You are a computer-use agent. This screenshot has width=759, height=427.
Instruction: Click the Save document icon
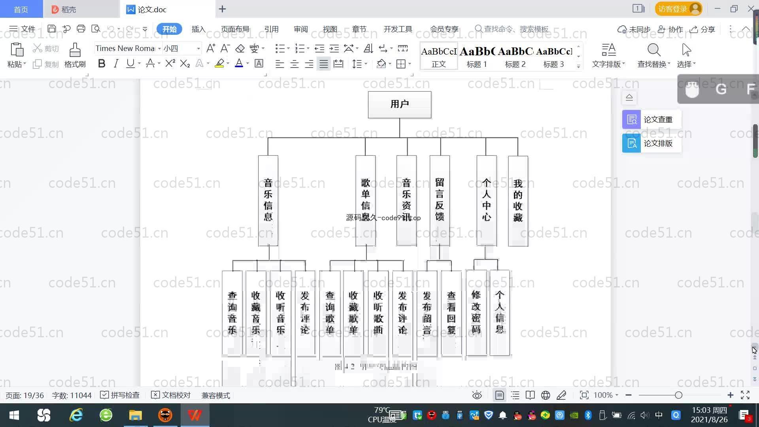pos(51,29)
